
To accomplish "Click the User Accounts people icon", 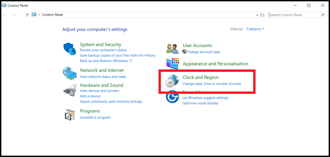I will (x=173, y=48).
